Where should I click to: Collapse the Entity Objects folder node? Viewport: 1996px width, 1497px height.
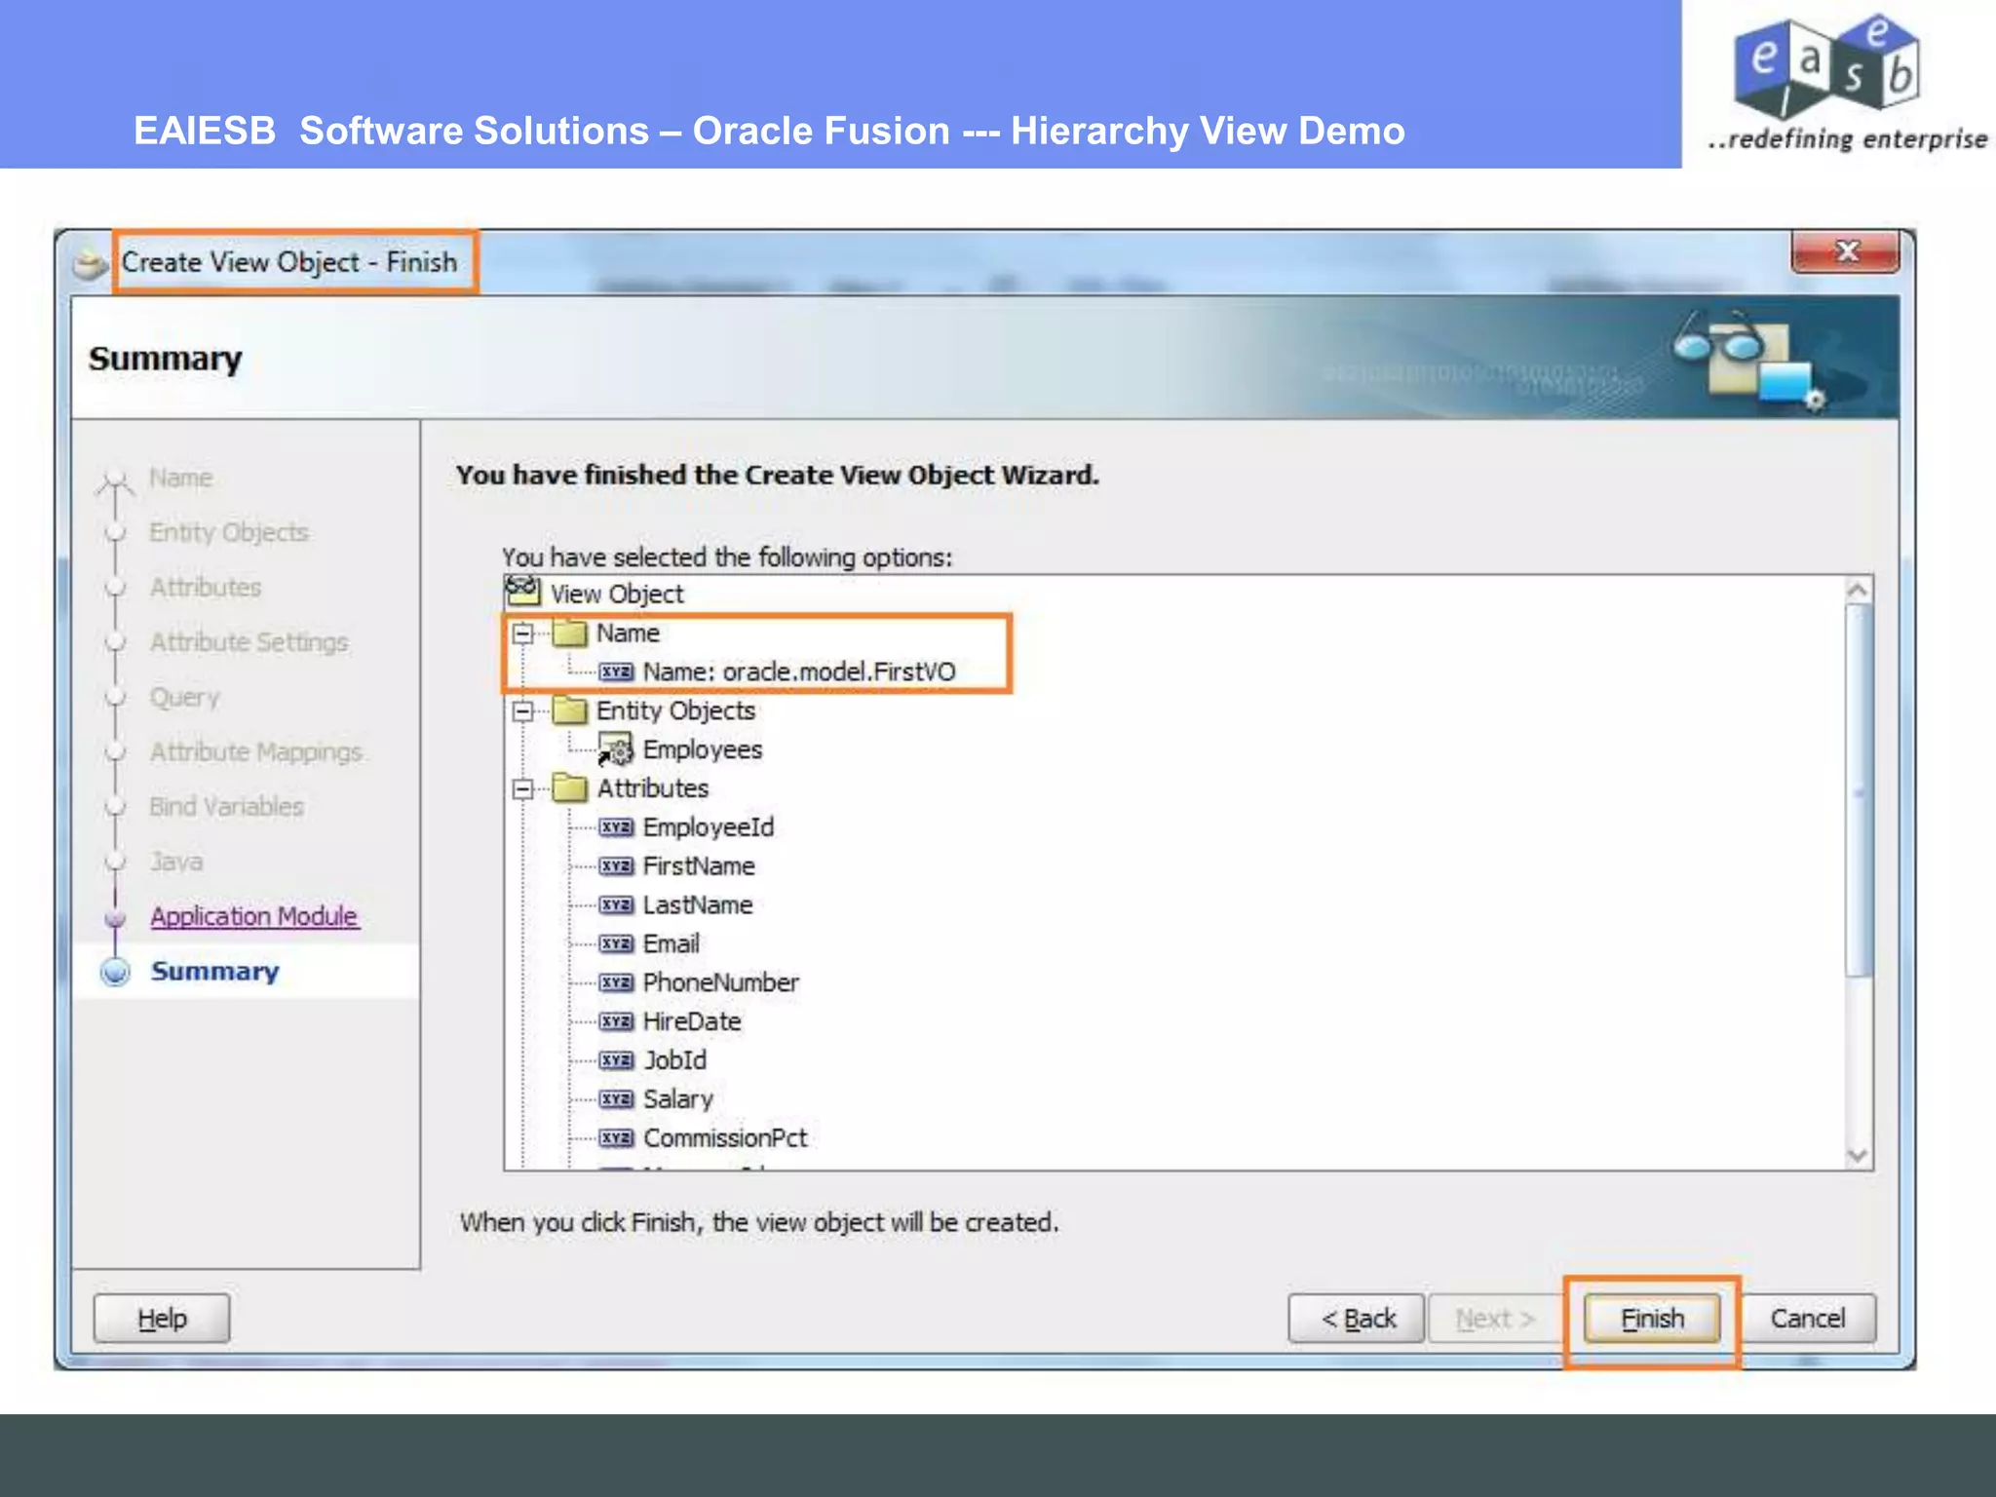click(x=523, y=711)
